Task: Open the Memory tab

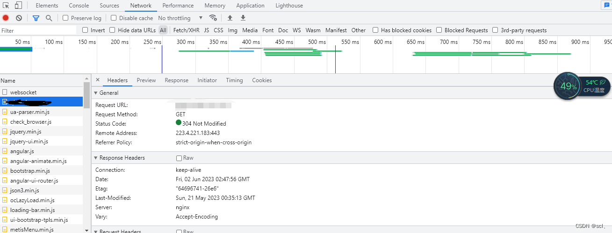Action: pos(215,6)
